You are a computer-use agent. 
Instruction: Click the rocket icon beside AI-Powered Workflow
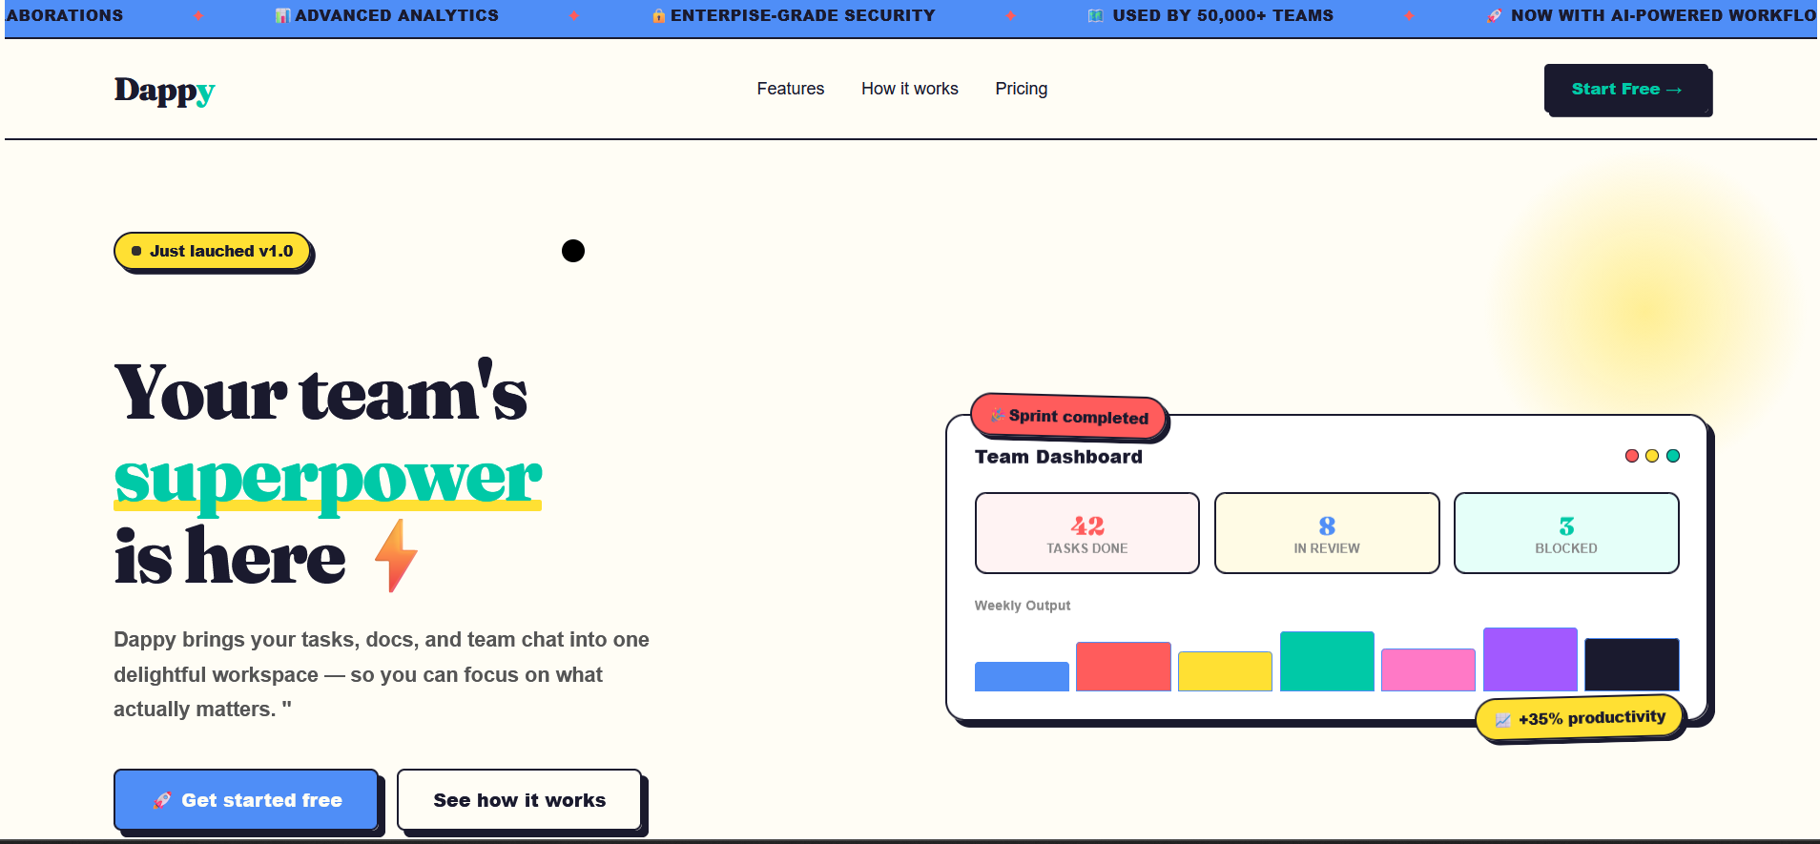tap(1494, 16)
